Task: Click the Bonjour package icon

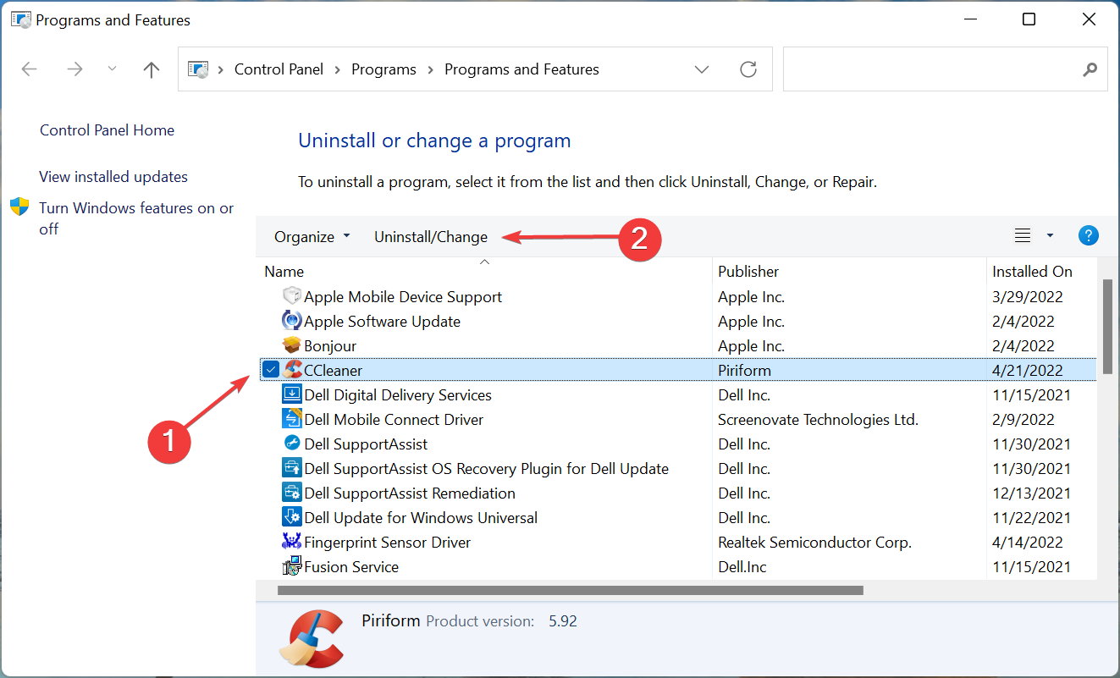Action: pos(292,345)
